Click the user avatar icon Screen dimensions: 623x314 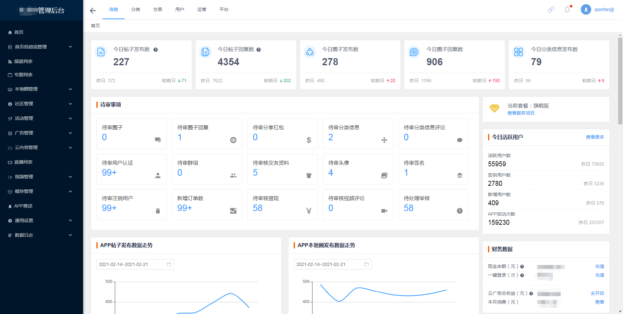[586, 9]
